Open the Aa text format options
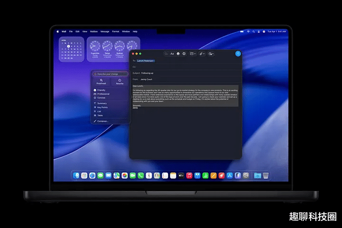This screenshot has height=228, width=342. coord(172,54)
